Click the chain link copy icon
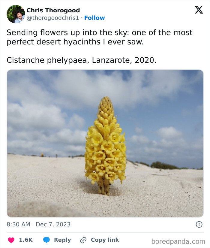 tap(83, 240)
